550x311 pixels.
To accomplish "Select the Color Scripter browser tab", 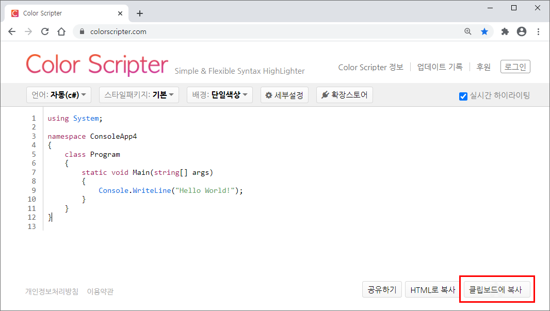I will (x=67, y=13).
